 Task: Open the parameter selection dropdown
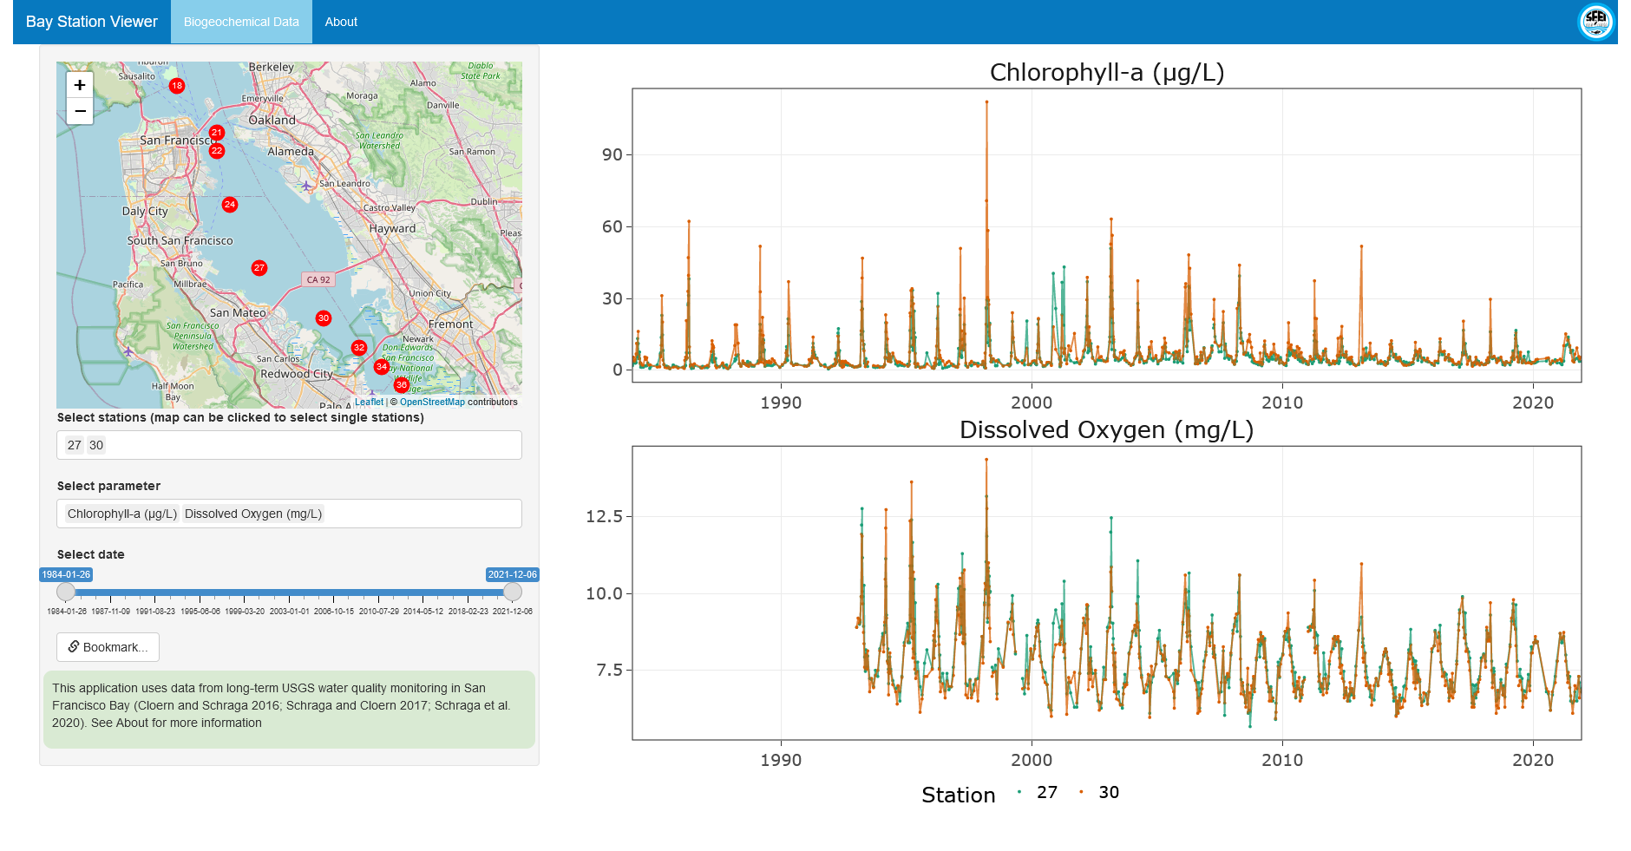pyautogui.click(x=416, y=514)
